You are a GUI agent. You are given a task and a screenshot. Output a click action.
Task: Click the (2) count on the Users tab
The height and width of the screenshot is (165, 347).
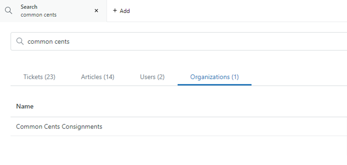pos(161,77)
